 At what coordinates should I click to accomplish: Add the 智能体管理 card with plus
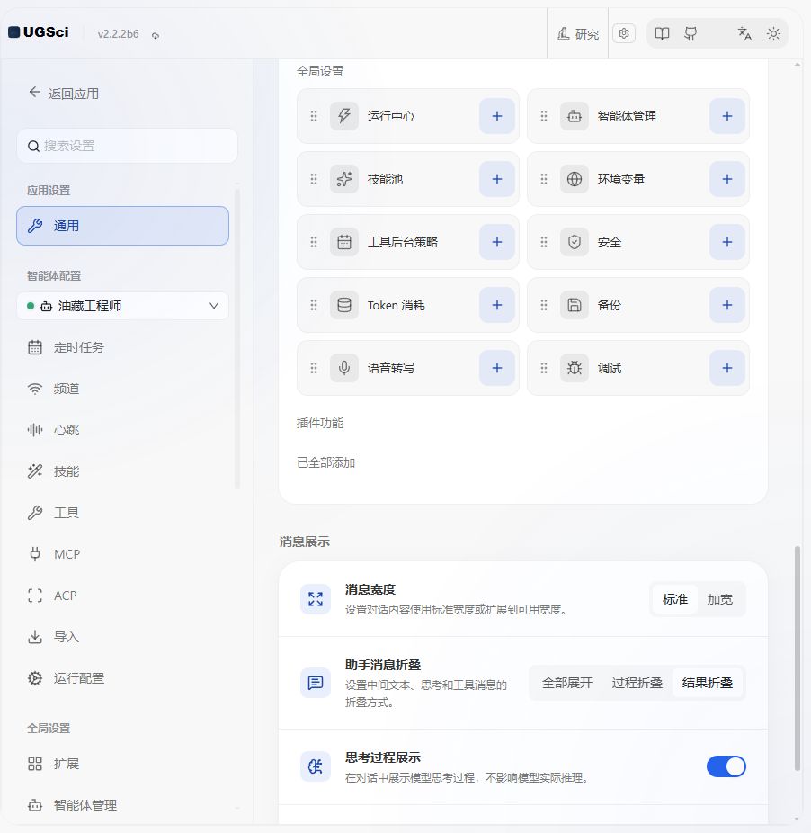727,116
